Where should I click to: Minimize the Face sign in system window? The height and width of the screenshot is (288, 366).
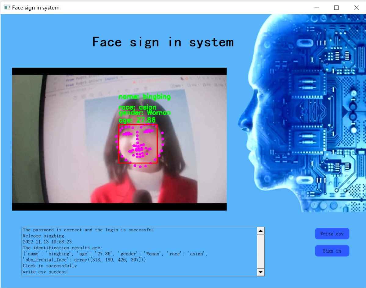(x=317, y=8)
